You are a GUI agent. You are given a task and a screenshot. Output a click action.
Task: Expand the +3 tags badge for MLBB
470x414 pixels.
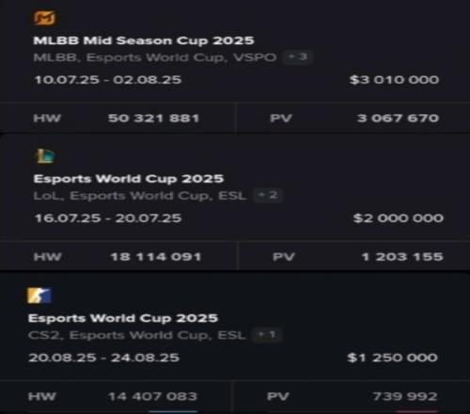(298, 57)
